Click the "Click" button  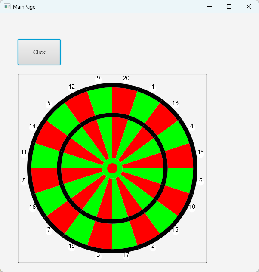click(x=39, y=52)
